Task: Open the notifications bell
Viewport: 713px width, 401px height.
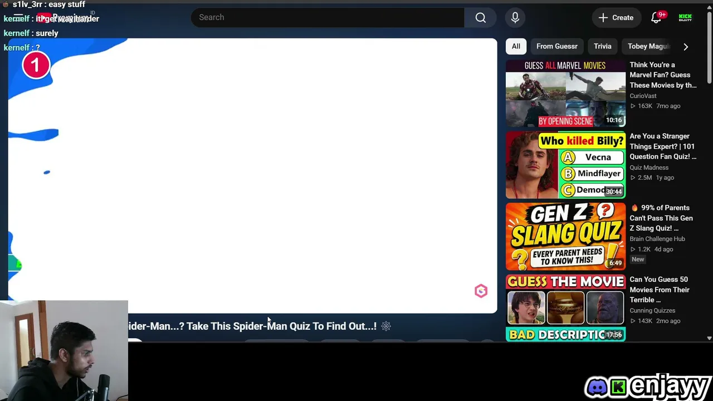Action: 656,17
